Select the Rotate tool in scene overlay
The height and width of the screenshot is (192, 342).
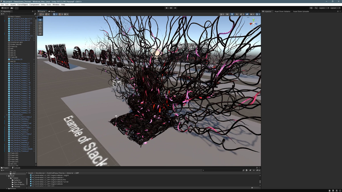40,25
